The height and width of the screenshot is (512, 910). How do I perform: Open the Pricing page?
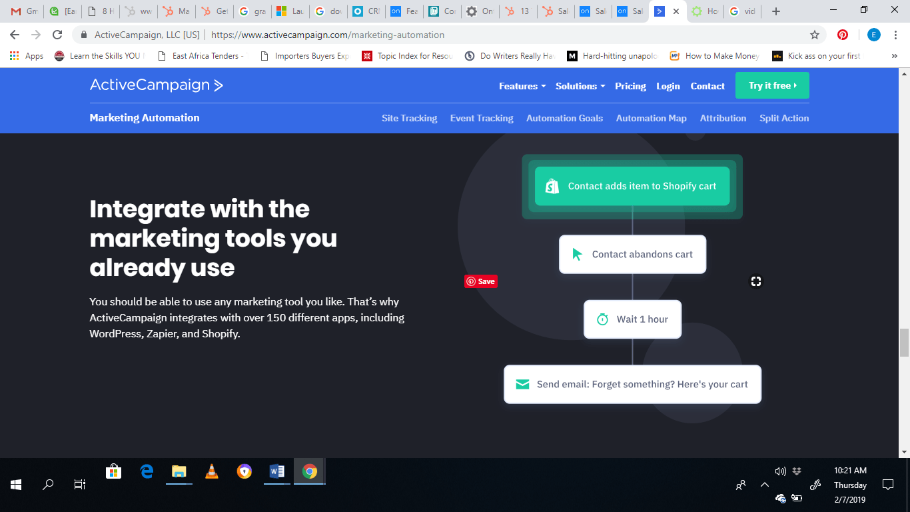[630, 86]
